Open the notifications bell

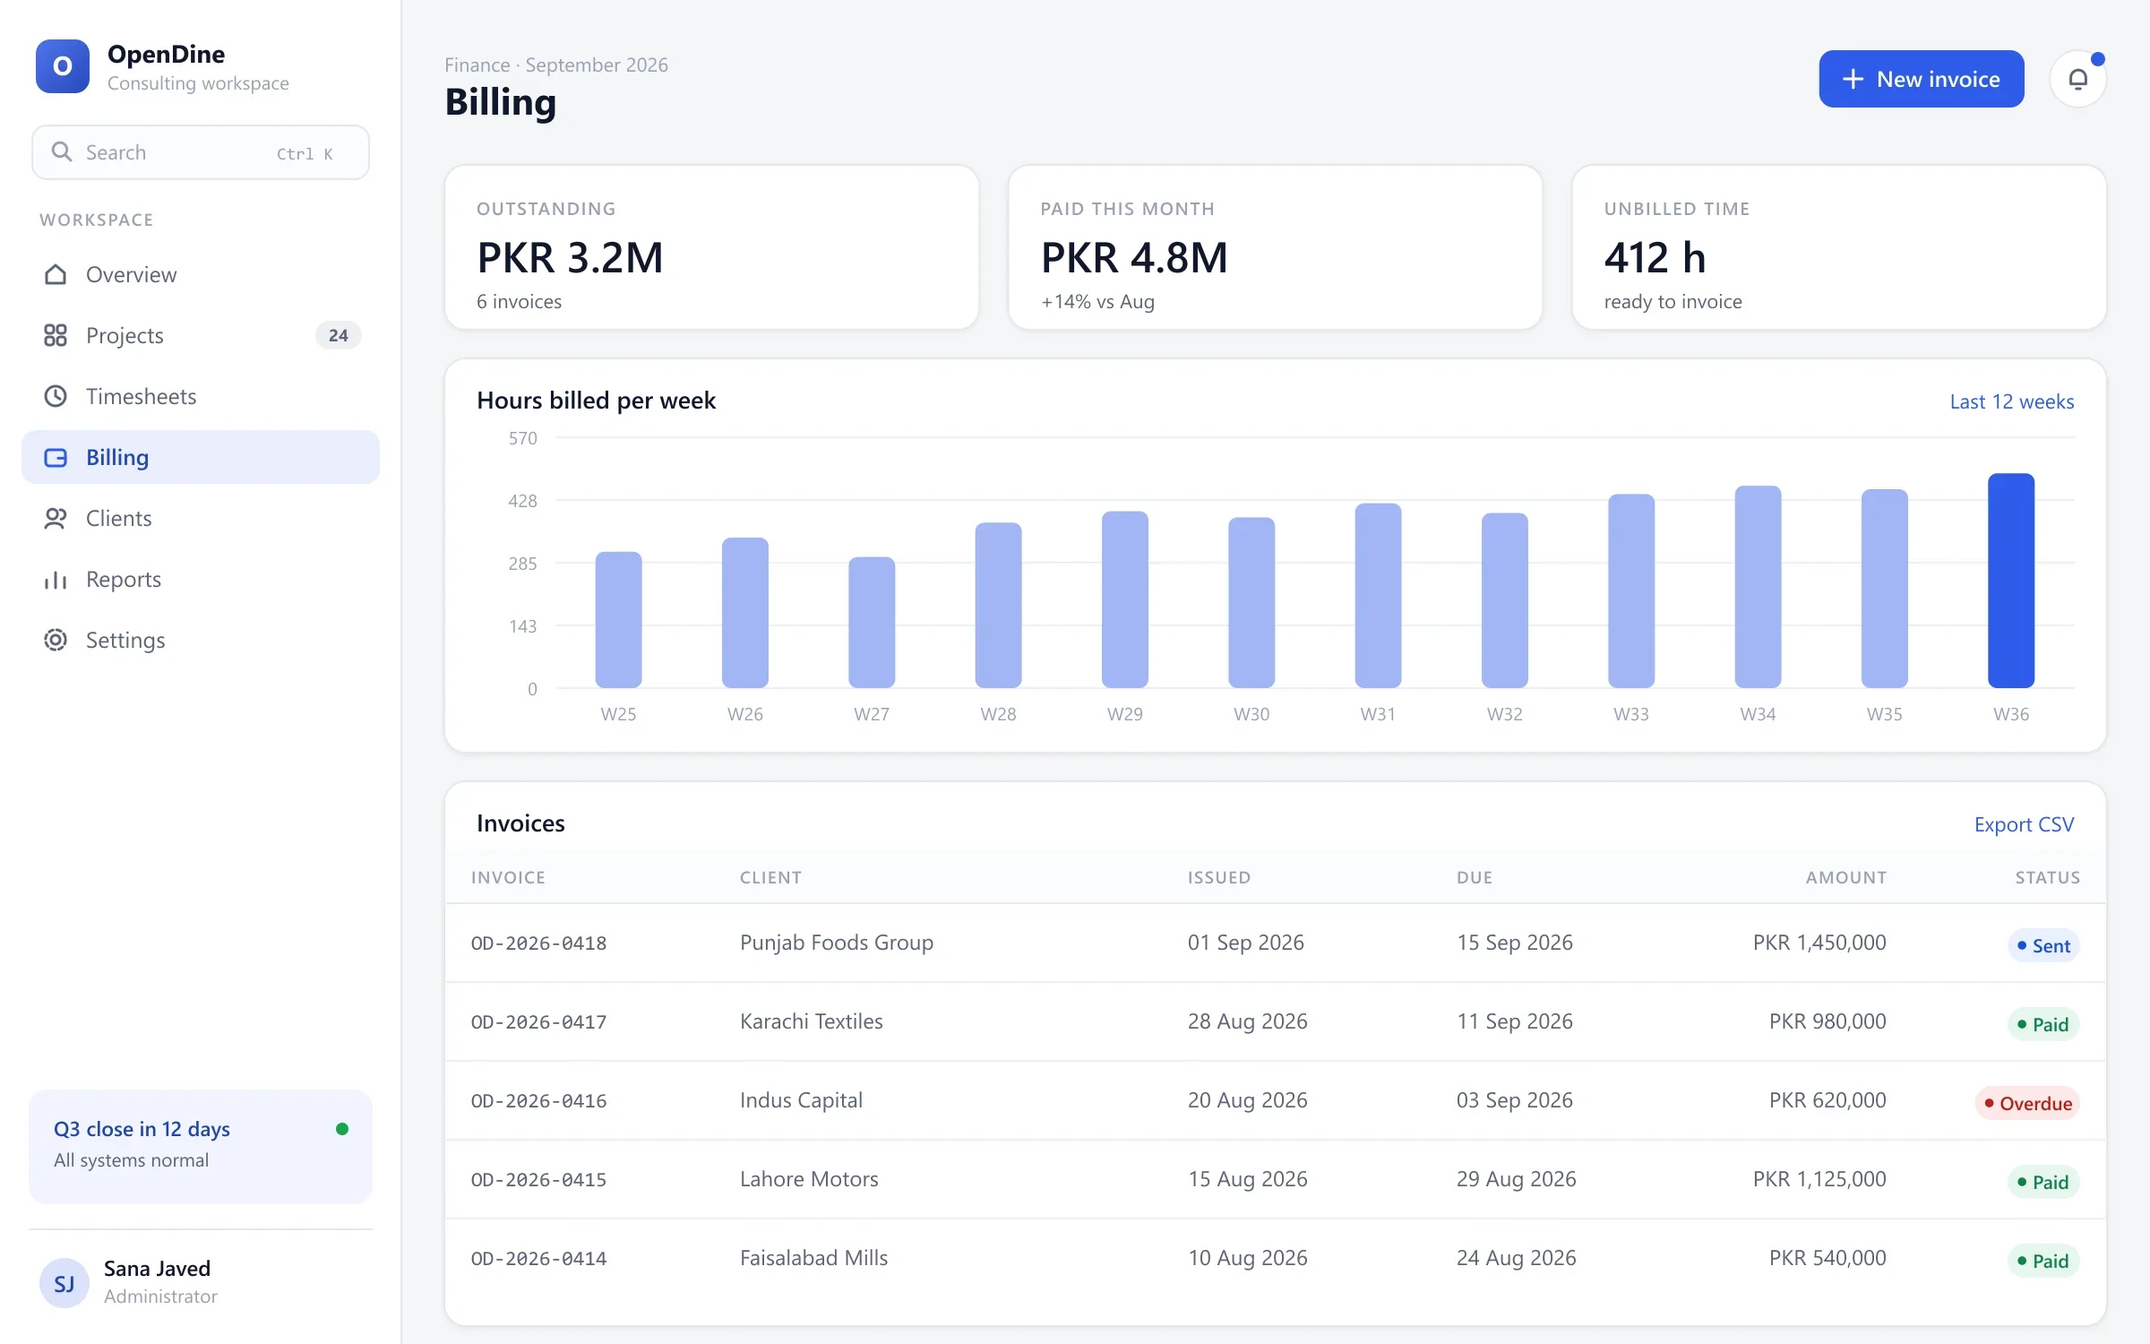point(2078,79)
